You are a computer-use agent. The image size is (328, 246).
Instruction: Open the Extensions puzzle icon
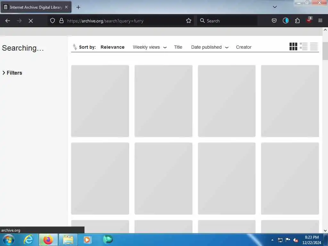pyautogui.click(x=297, y=21)
